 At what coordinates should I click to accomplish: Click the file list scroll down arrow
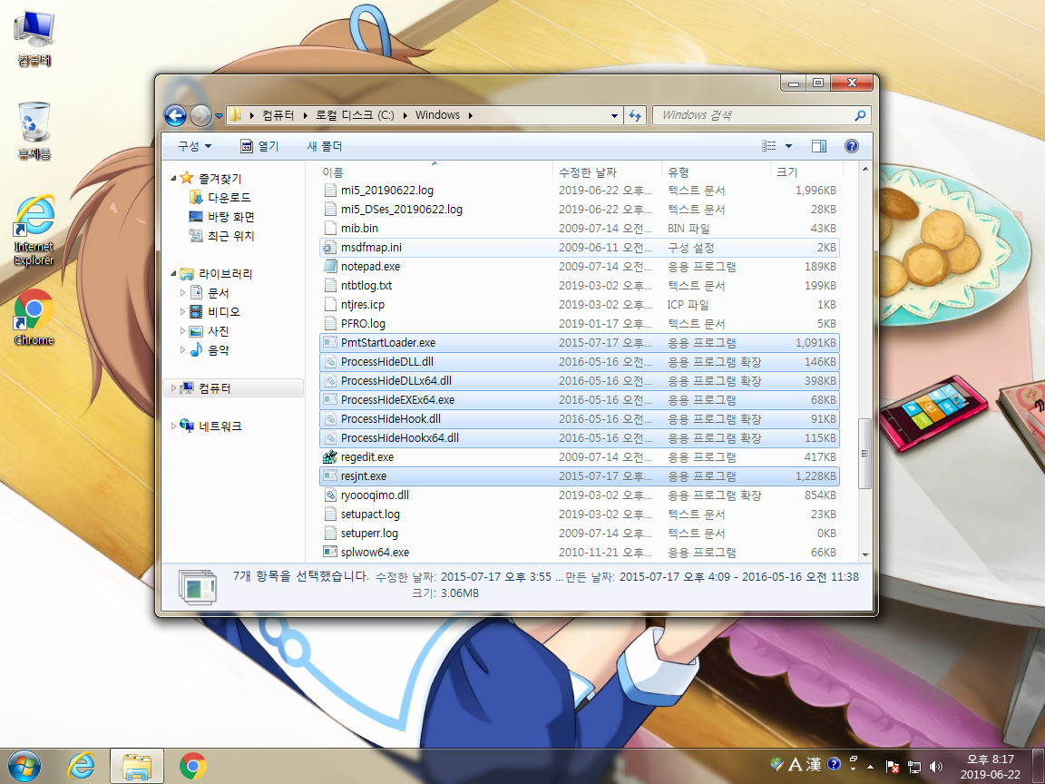pos(865,554)
